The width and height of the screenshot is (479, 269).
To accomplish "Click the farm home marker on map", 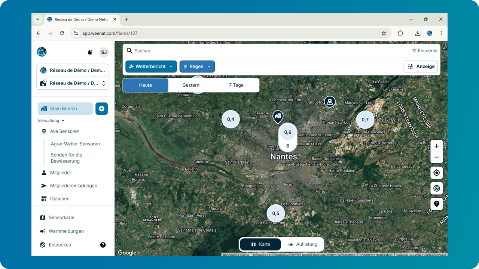I will pos(278,117).
